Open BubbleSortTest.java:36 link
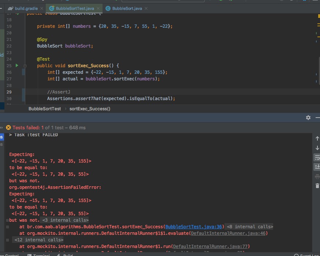Image resolution: width=320 pixels, height=256 pixels. pos(193,227)
